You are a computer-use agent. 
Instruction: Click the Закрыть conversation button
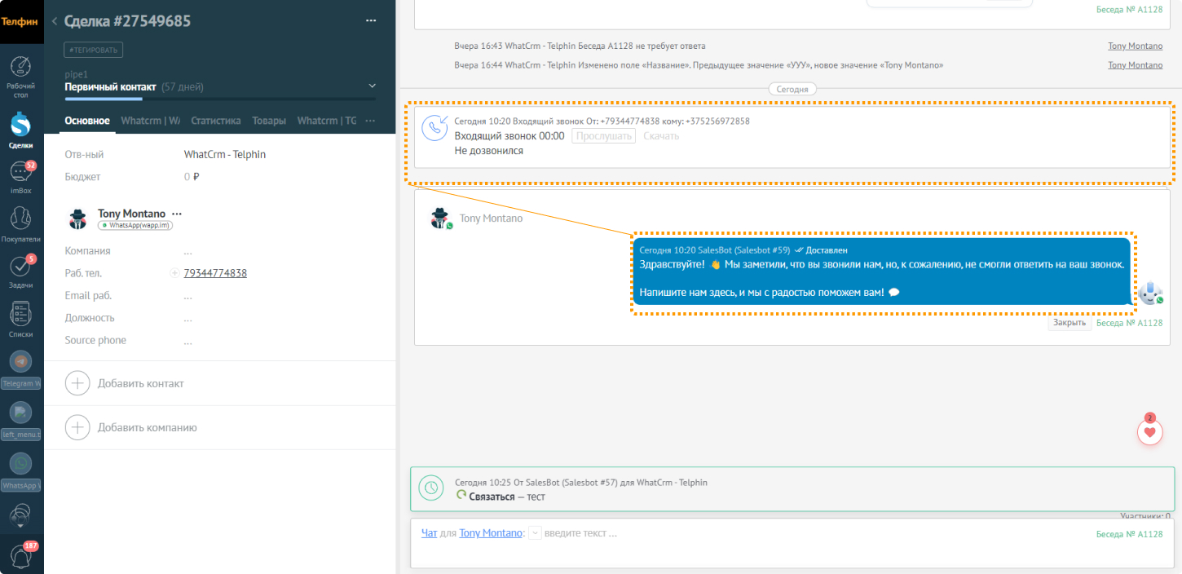pos(1069,323)
